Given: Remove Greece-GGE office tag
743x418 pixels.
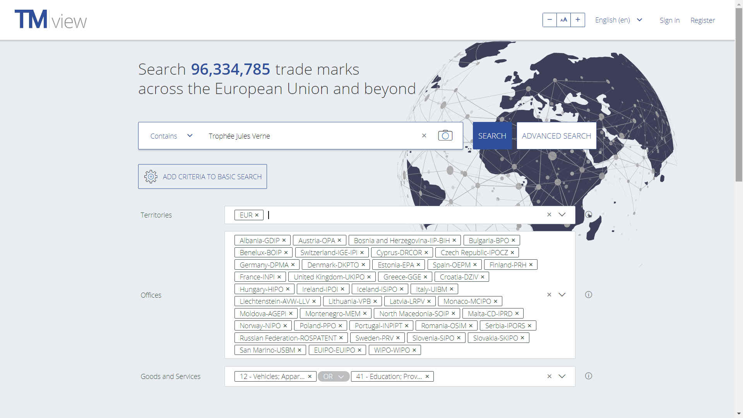Looking at the screenshot, I should [425, 277].
